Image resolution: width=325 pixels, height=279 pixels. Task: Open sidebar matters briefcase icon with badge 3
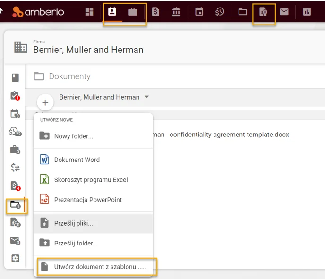coord(15,150)
